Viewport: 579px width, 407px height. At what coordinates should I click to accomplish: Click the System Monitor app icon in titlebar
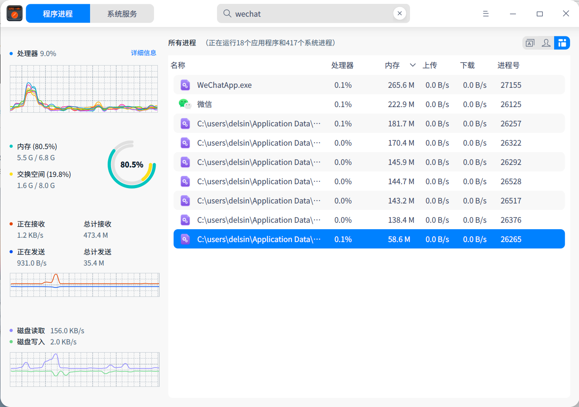click(x=14, y=13)
